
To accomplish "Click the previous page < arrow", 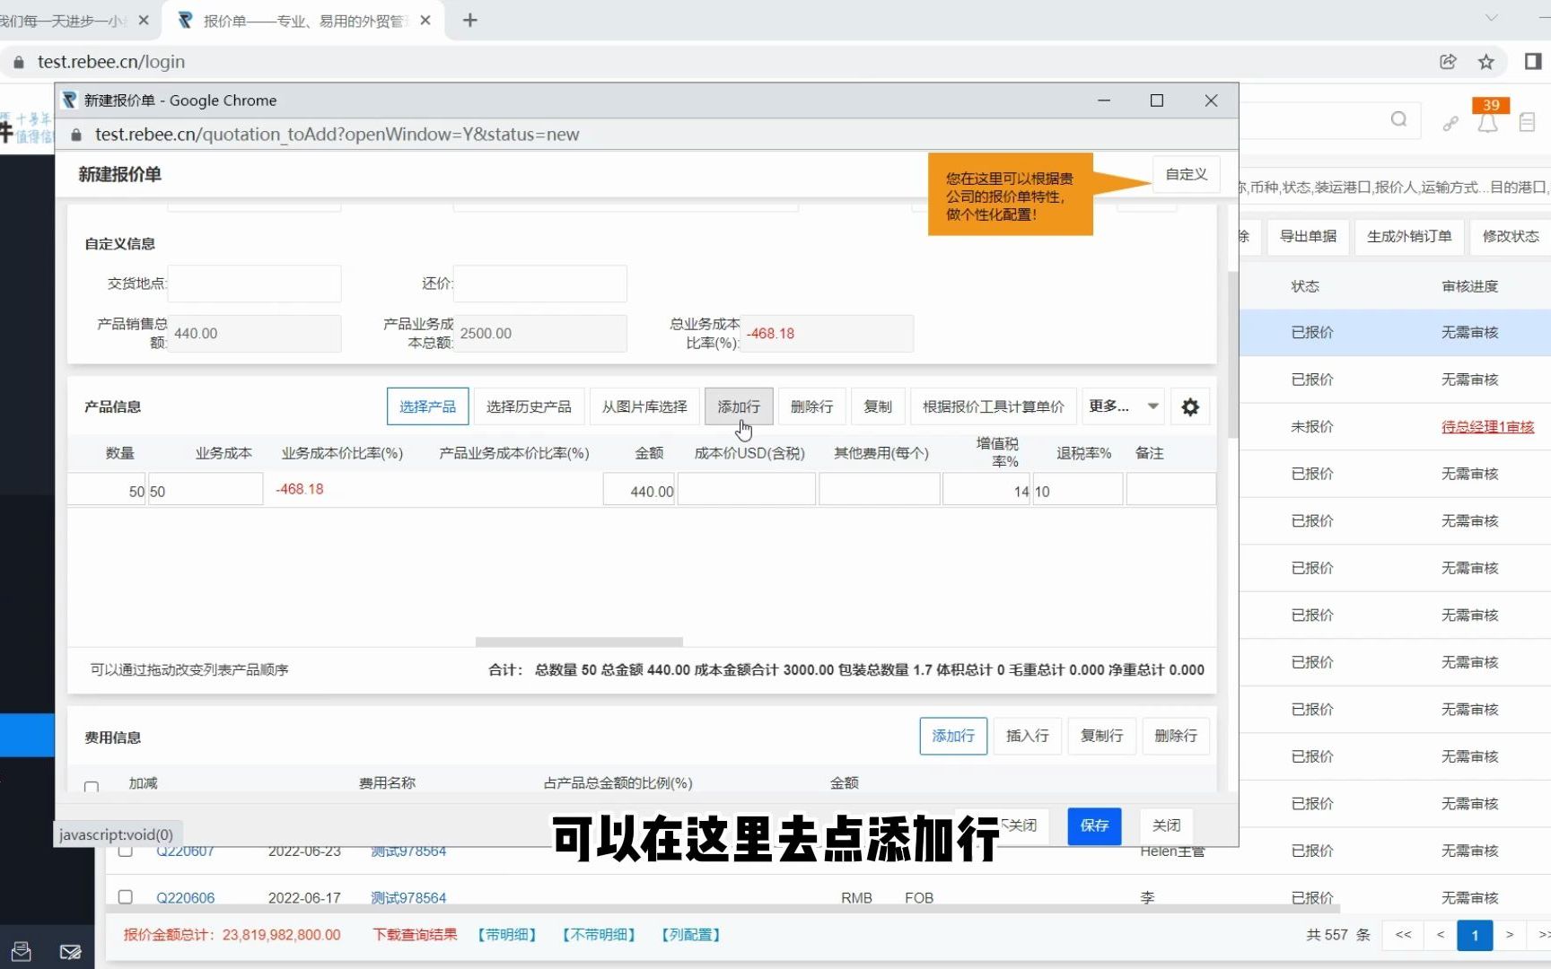I will pos(1441,935).
